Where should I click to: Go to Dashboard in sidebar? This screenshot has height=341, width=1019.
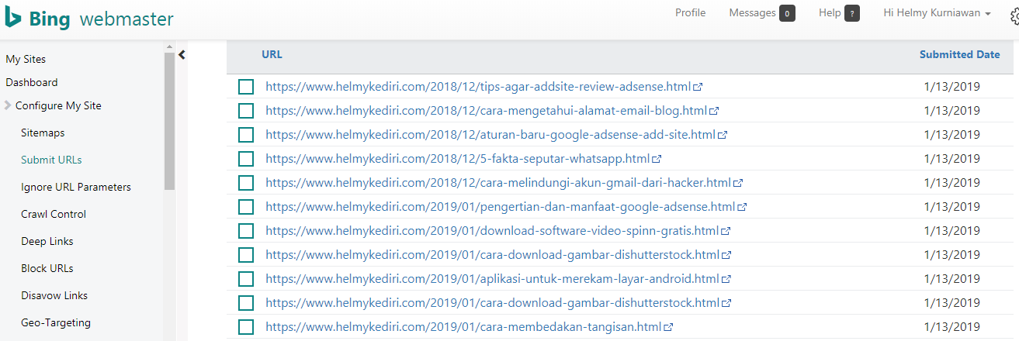32,82
